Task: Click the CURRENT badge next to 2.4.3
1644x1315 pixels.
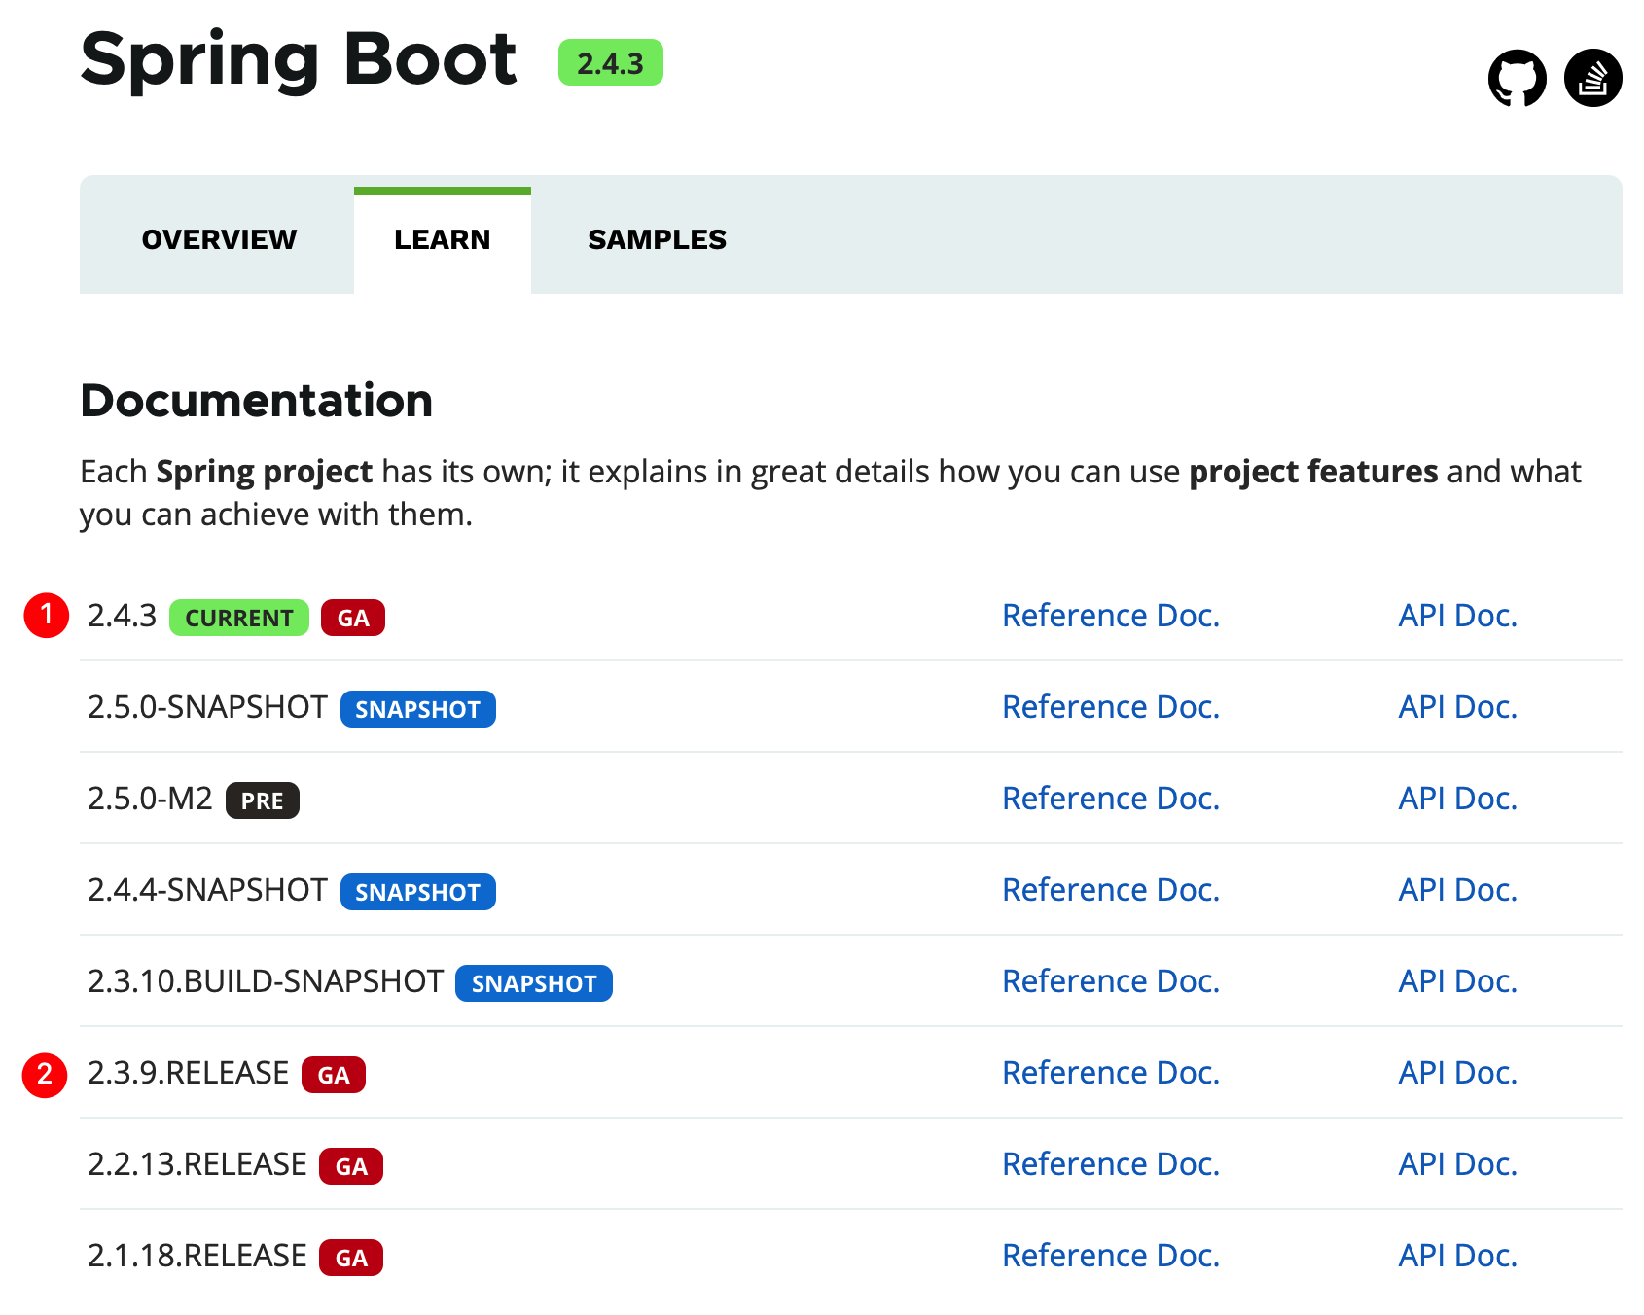Action: point(238,618)
